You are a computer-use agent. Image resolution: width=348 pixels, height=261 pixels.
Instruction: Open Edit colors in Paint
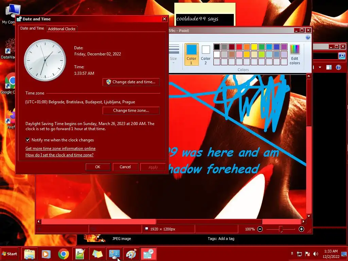pos(295,55)
